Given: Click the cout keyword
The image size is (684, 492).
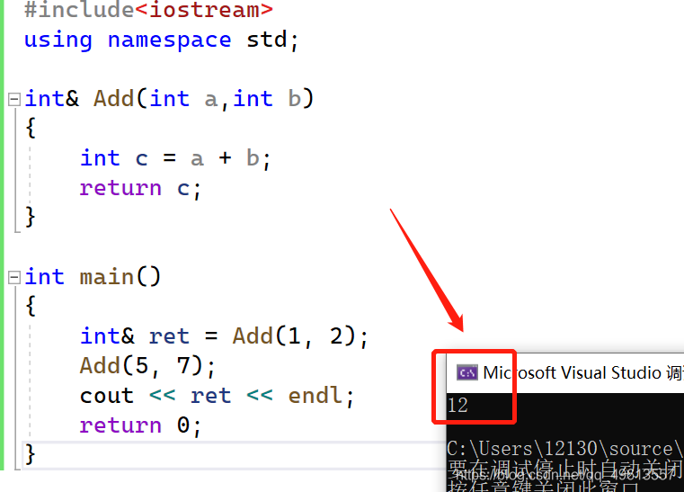Looking at the screenshot, I should (x=106, y=396).
